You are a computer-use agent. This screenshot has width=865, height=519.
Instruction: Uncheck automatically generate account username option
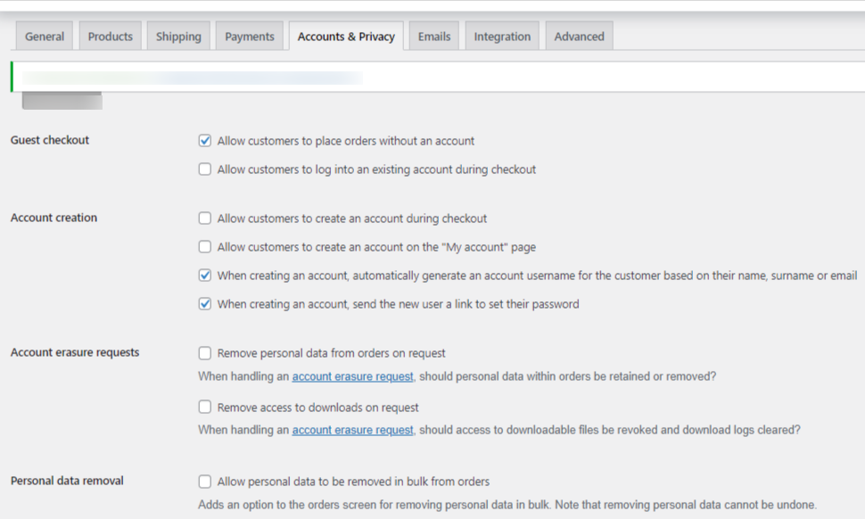pos(205,276)
